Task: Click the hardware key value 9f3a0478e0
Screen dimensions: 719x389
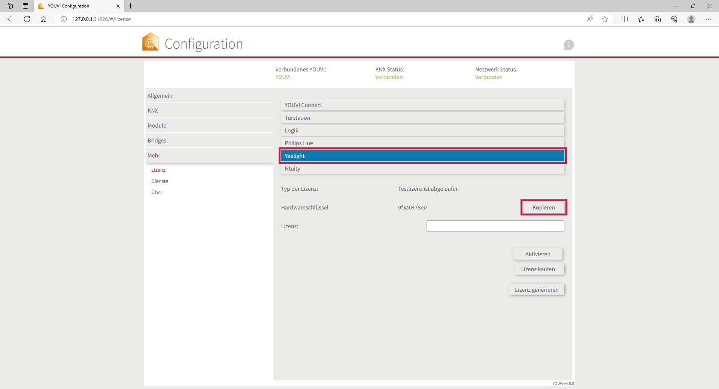Action: 412,208
